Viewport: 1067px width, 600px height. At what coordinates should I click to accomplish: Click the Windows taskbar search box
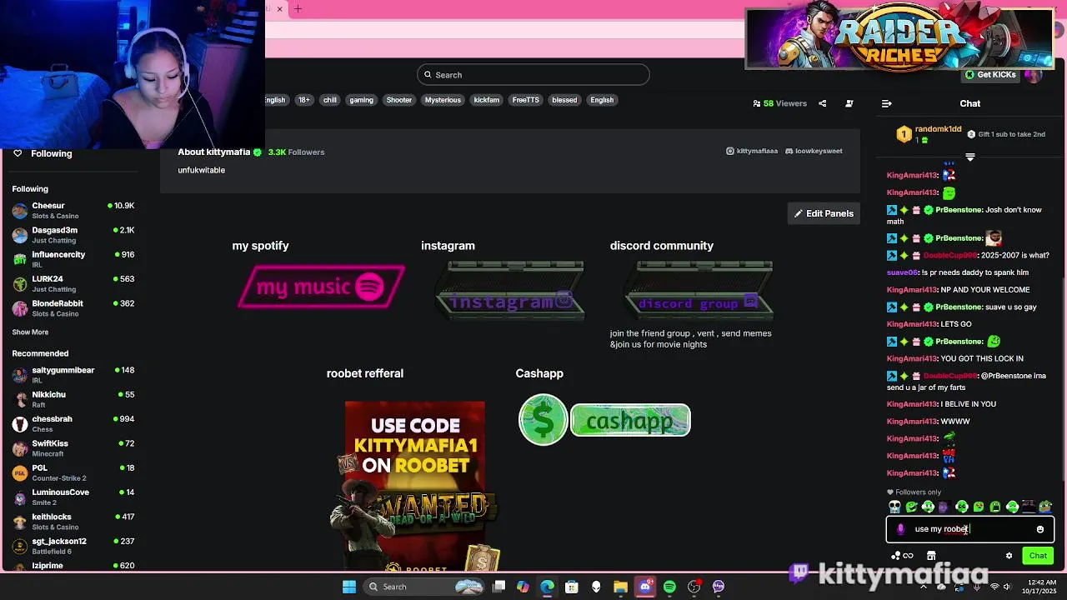[x=423, y=587]
